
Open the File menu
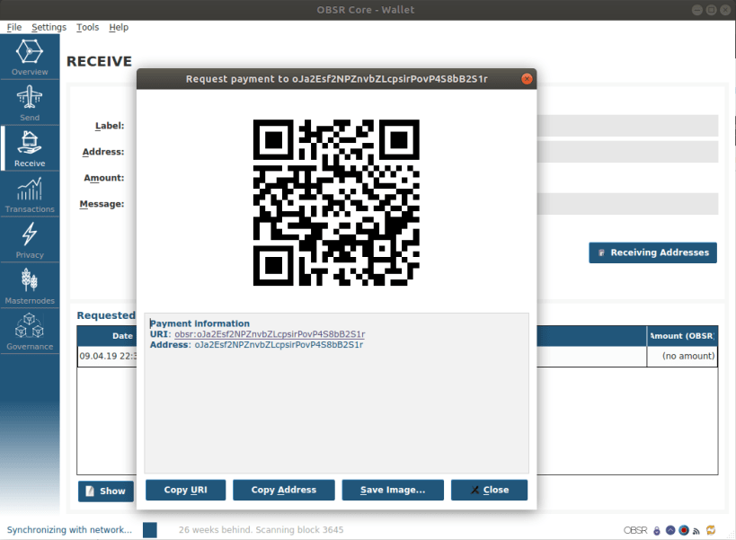[14, 27]
